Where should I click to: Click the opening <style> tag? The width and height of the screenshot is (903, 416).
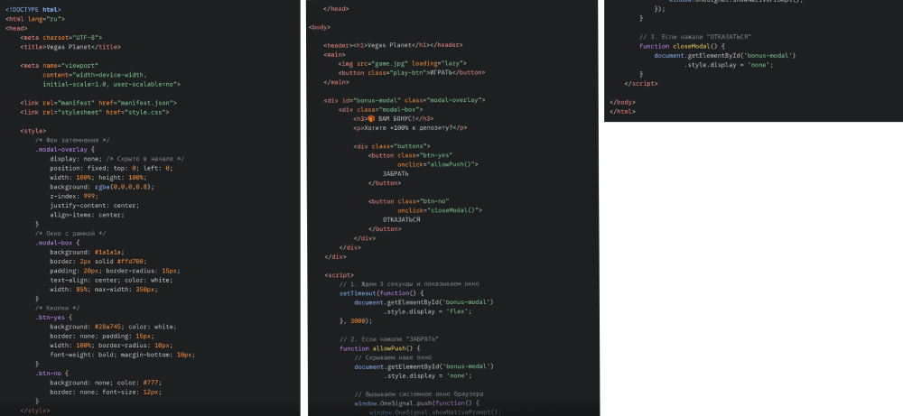click(x=33, y=131)
